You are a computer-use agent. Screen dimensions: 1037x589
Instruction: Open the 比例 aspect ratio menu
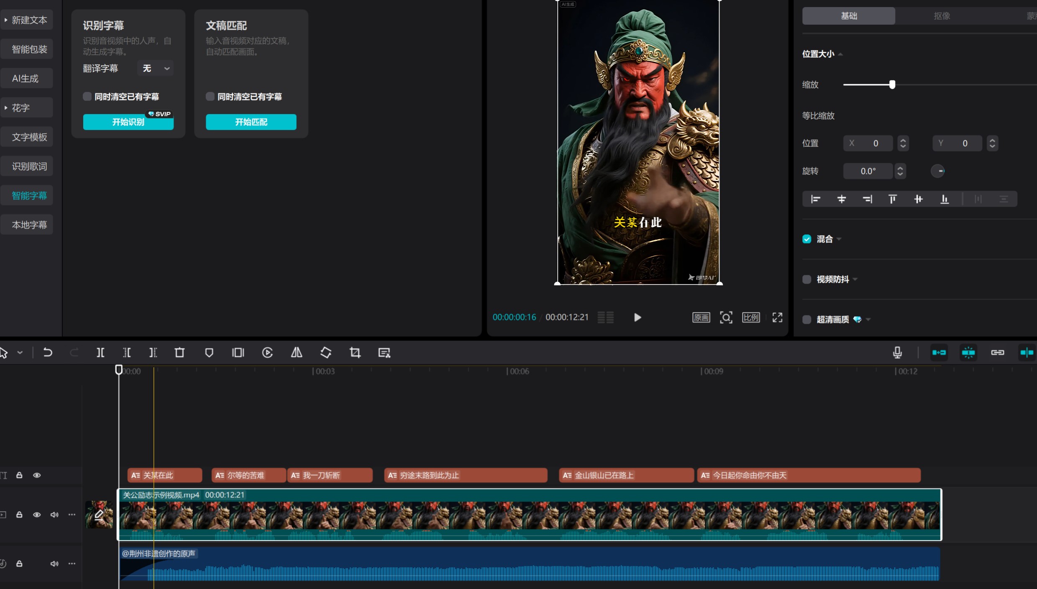click(751, 318)
